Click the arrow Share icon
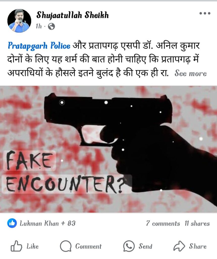The height and width of the screenshot is (259, 217). (x=179, y=246)
